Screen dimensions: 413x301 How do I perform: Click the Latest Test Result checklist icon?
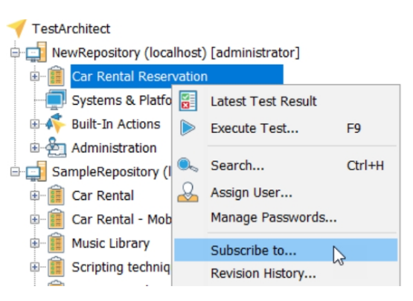click(188, 101)
